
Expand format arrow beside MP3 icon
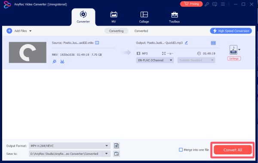[239, 50]
